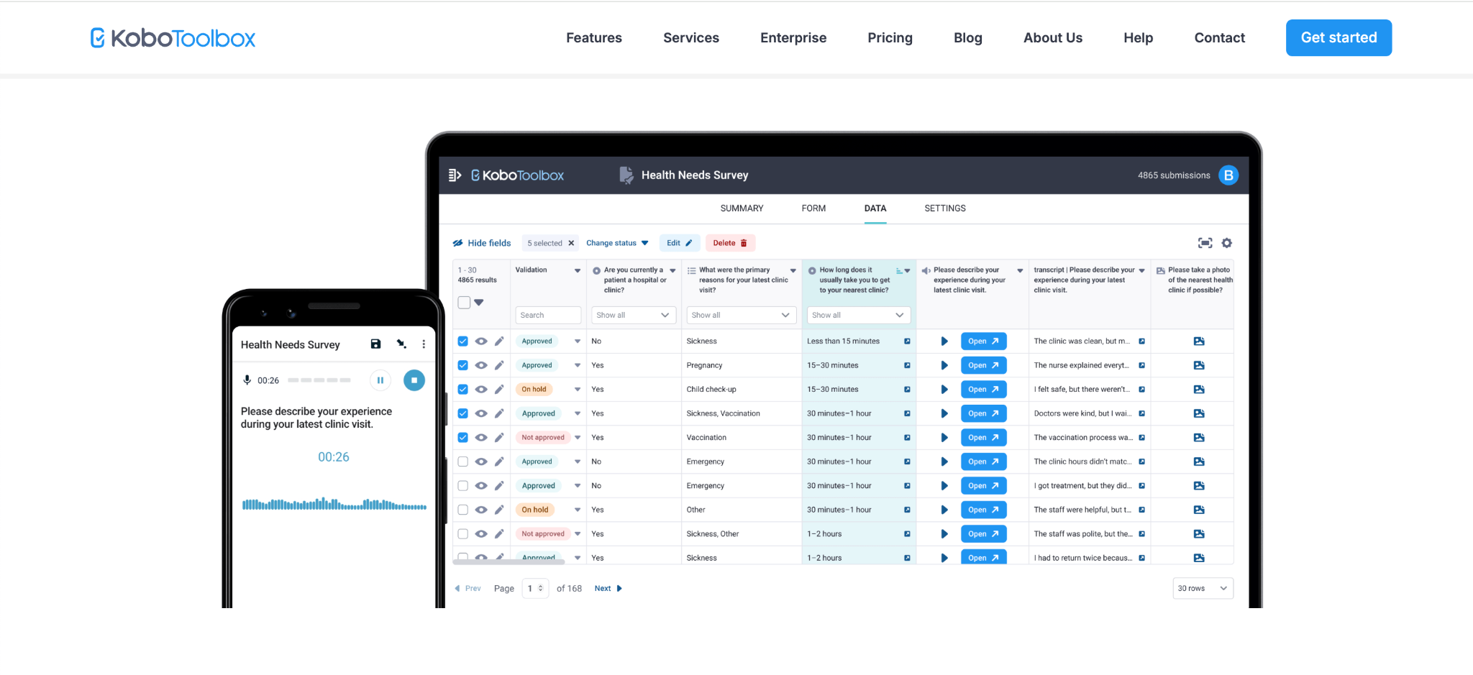Click the table horizontal scrollbar

509,561
